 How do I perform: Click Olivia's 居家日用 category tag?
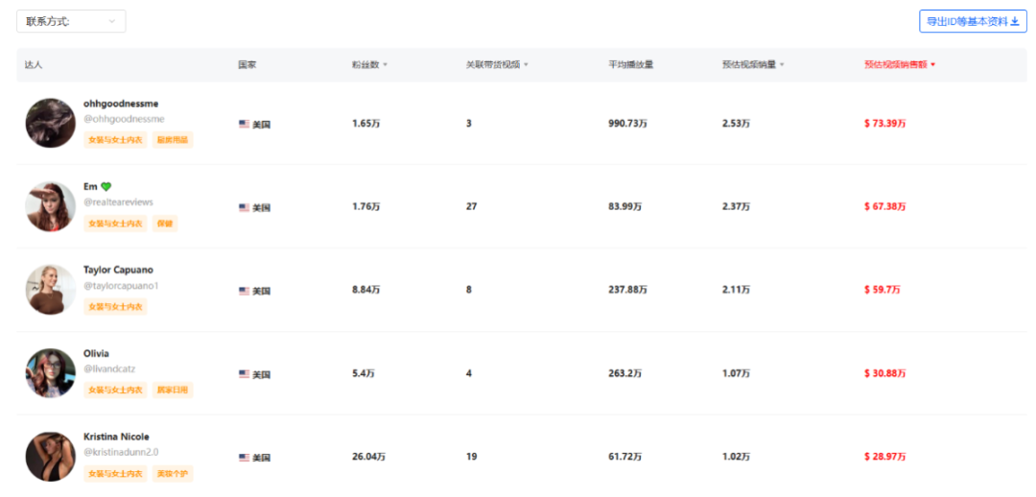[x=173, y=390]
